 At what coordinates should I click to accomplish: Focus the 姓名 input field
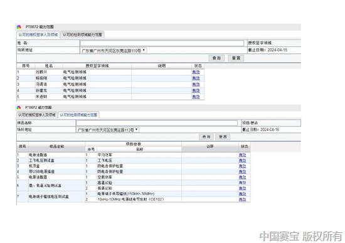(162, 43)
